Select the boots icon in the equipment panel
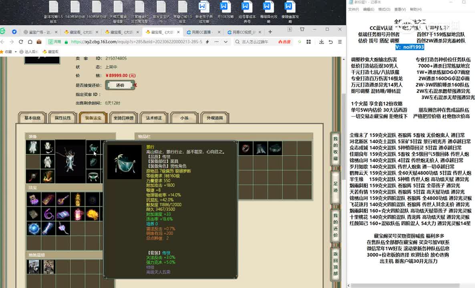Image resolution: width=475 pixels, height=288 pixels. tap(47, 176)
